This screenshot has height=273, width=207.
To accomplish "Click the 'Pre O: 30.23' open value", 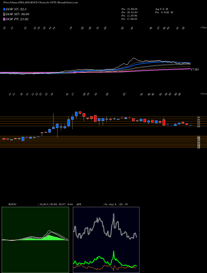I will (129, 9).
